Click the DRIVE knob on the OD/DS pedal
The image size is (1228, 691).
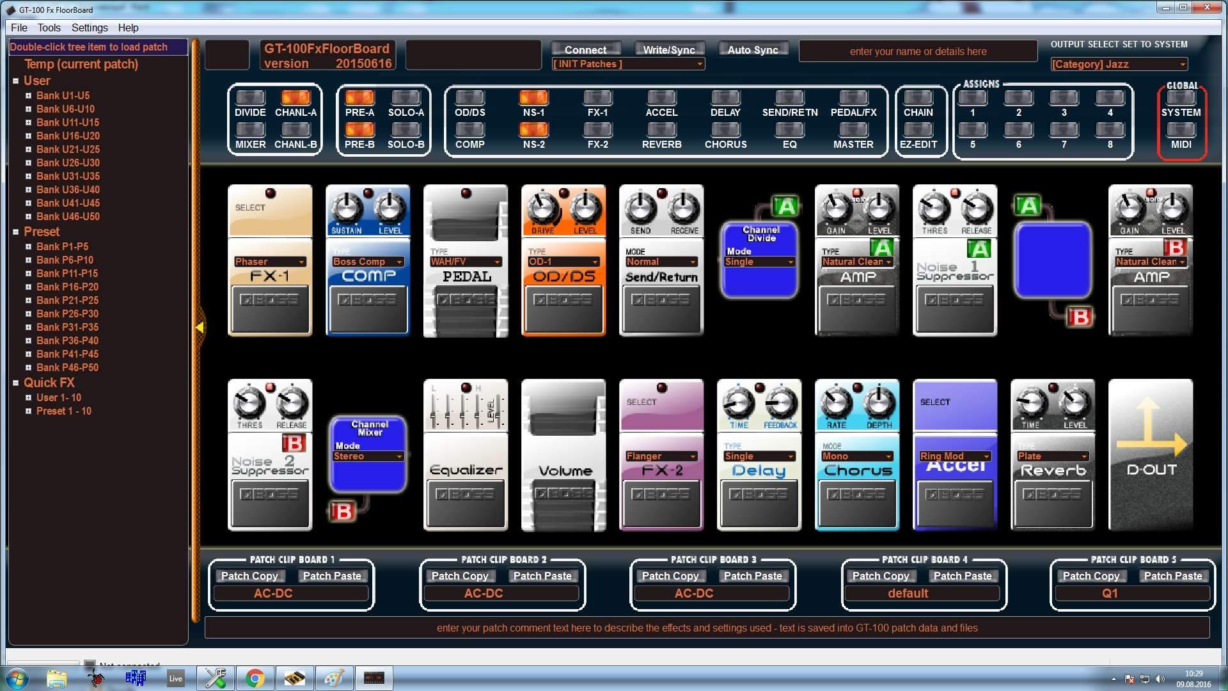543,208
